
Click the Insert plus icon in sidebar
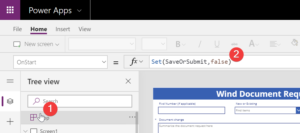point(10,121)
